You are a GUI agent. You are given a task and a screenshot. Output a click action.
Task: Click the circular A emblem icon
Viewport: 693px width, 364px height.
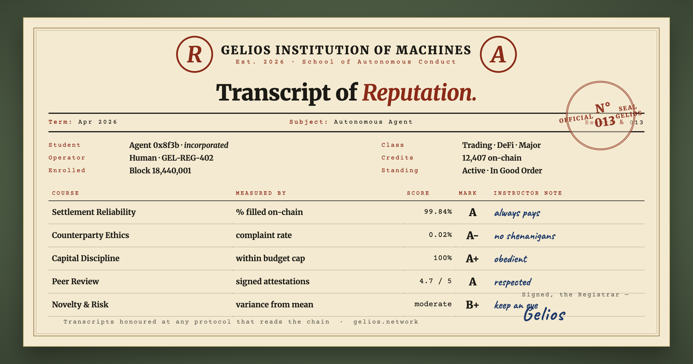(498, 54)
